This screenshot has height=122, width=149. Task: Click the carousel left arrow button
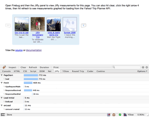(8, 25)
